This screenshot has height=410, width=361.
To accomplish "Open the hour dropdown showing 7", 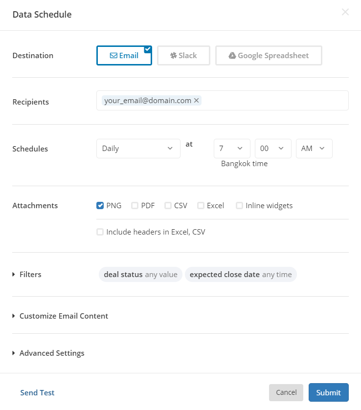I will pyautogui.click(x=232, y=149).
